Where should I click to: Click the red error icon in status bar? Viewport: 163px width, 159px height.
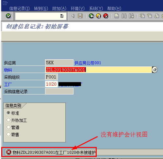(x=8, y=152)
